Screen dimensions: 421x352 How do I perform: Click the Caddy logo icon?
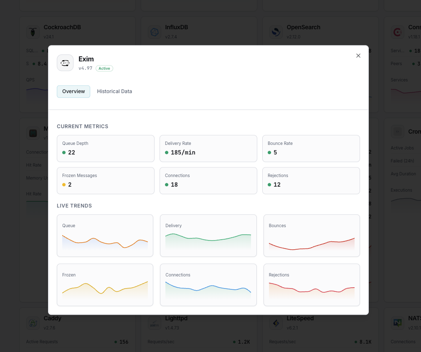point(33,323)
